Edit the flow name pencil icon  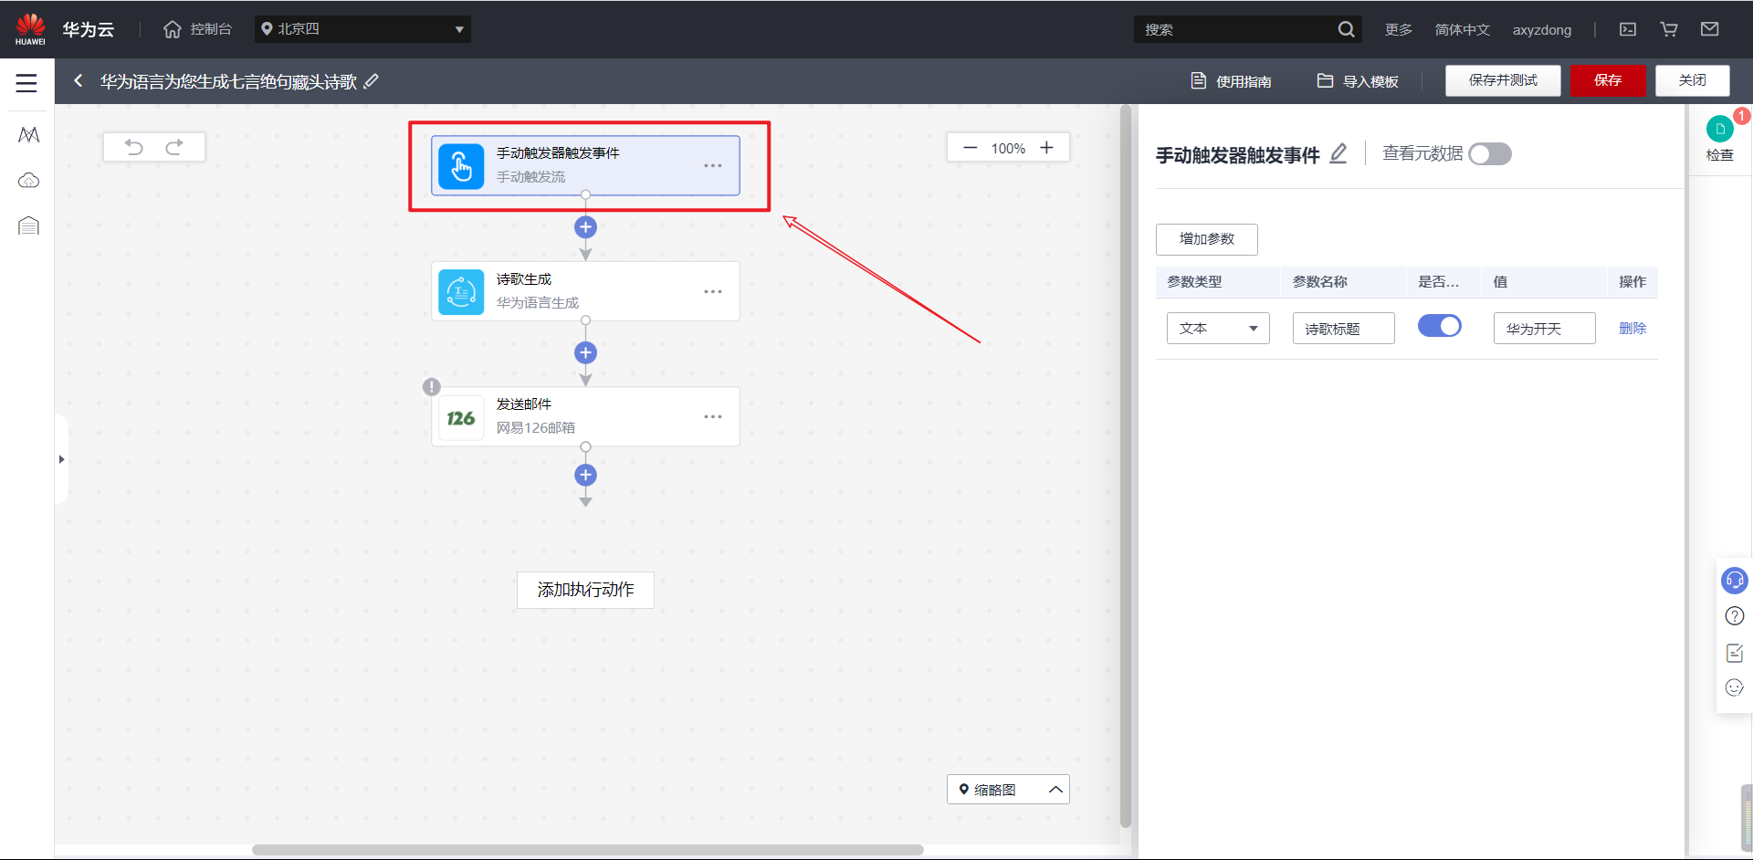(371, 81)
